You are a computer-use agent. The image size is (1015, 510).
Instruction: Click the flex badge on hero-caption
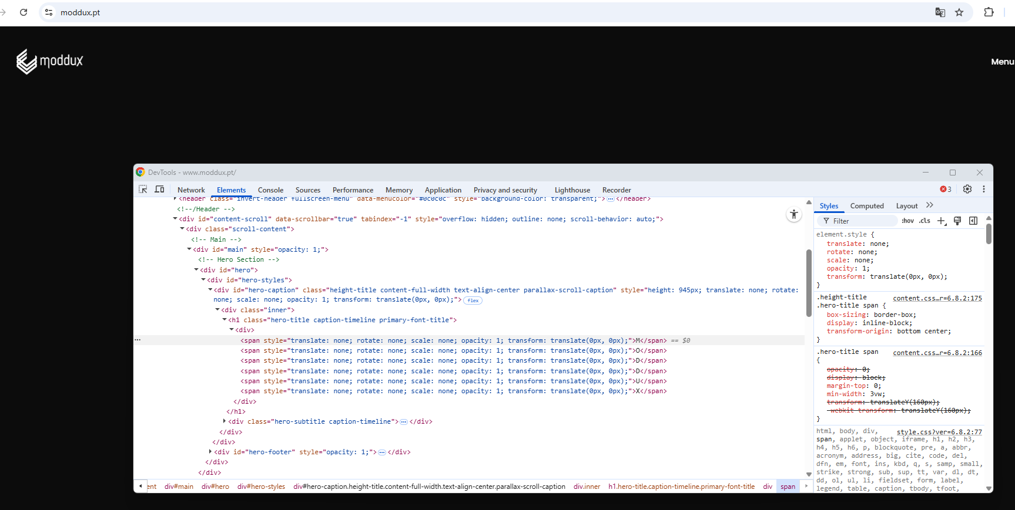(473, 300)
